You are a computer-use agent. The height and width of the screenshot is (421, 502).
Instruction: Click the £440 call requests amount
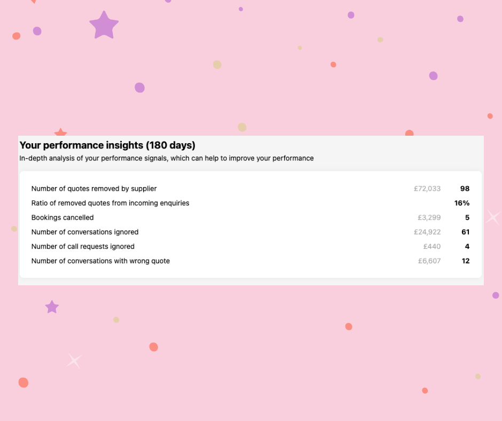[x=432, y=246]
